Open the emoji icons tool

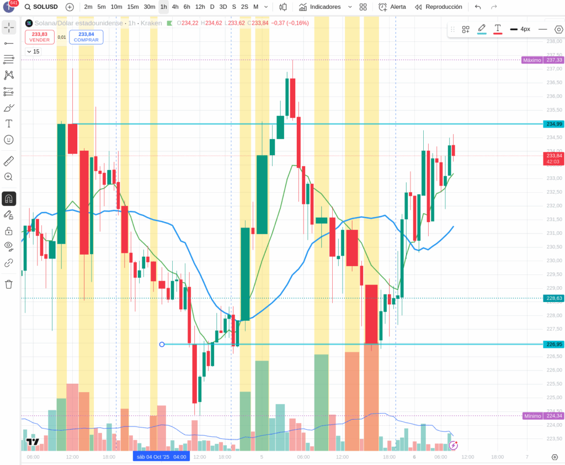(x=9, y=140)
